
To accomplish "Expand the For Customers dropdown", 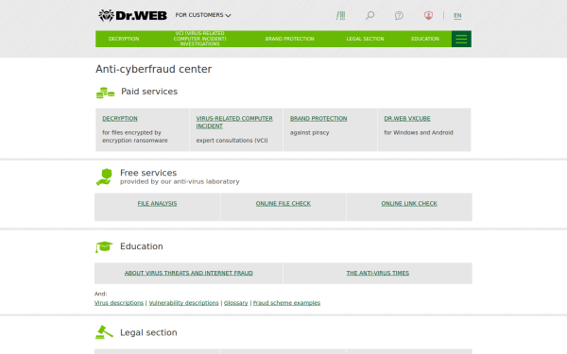I will pos(203,15).
